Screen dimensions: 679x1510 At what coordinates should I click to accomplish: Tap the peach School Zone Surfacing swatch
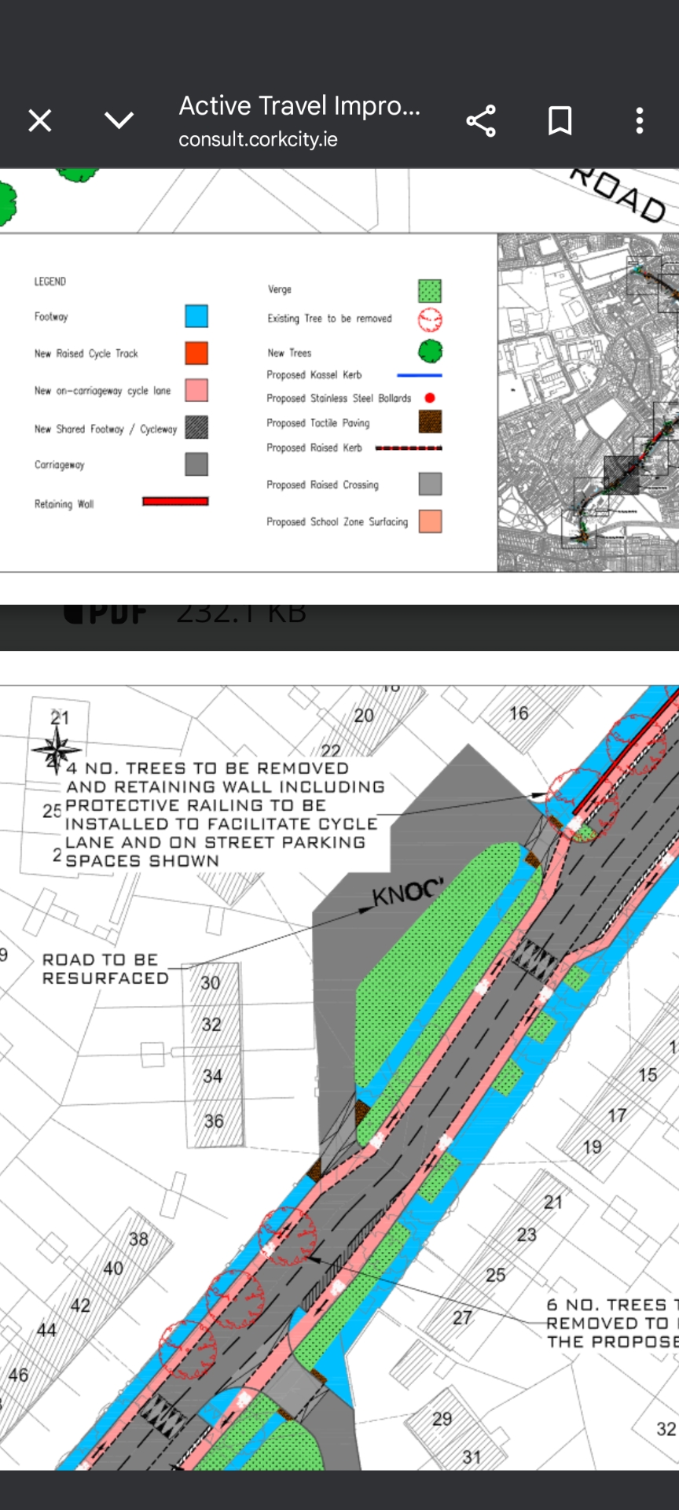click(x=430, y=521)
